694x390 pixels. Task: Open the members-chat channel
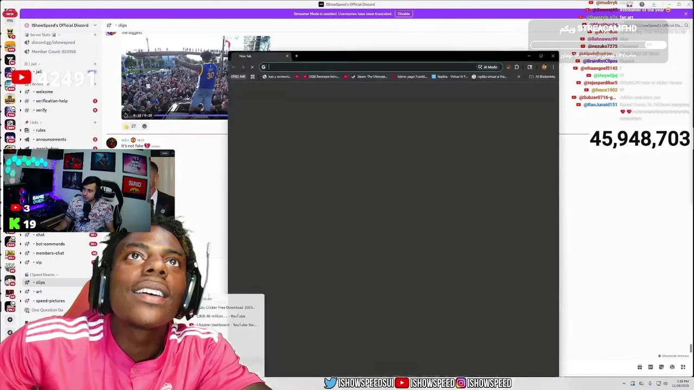coord(50,253)
